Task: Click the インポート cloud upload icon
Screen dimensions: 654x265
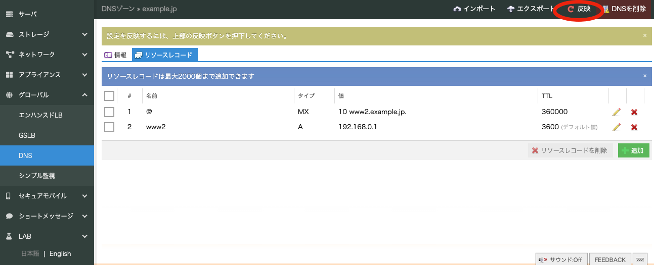Action: coord(457,9)
